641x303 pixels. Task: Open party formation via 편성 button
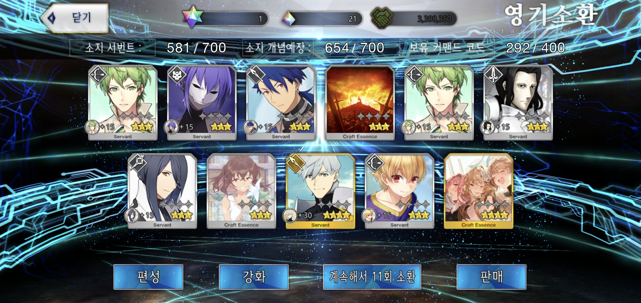[148, 277]
